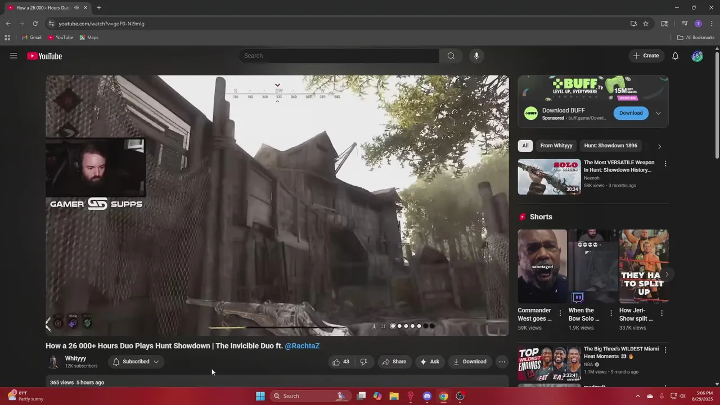
Task: Open the Chrome profile T avatar
Action: 698,24
